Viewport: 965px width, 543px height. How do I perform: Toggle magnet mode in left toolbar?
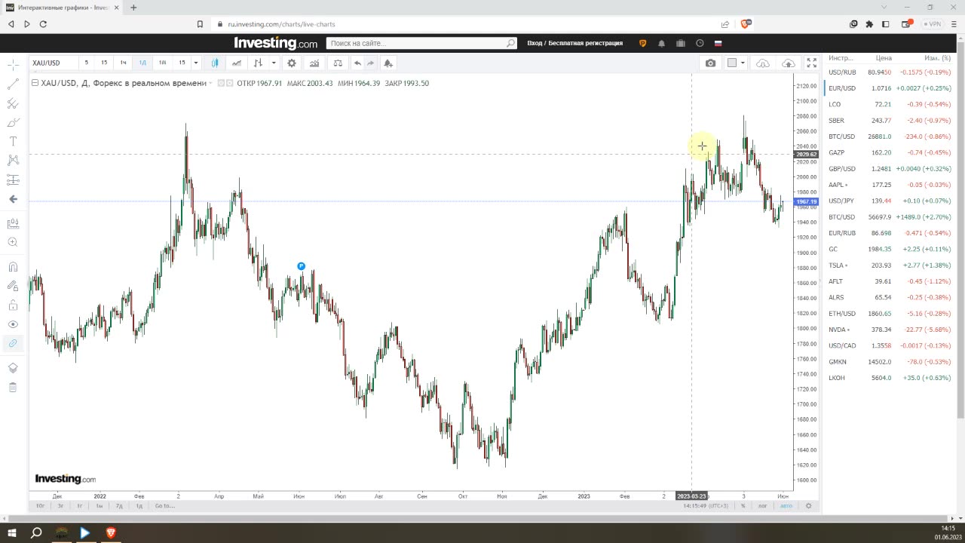(x=13, y=266)
